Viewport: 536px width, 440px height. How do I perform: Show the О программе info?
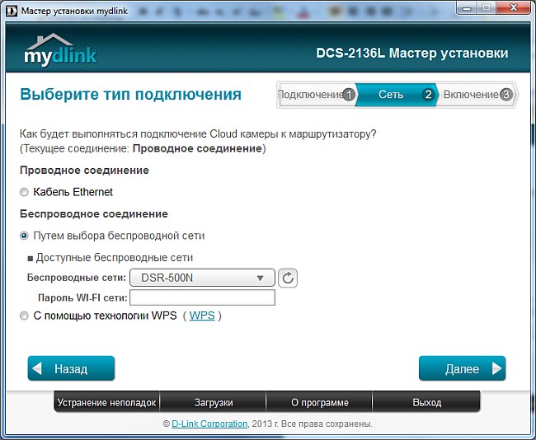point(319,403)
